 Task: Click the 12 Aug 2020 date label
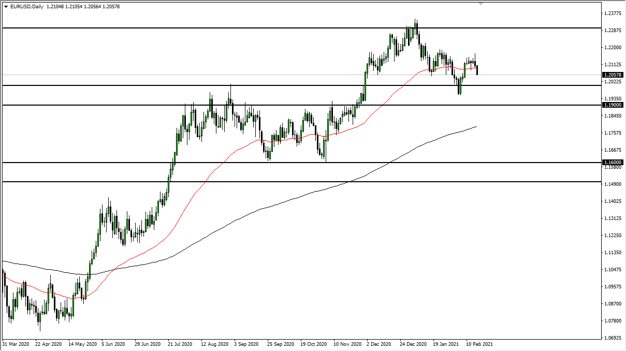tap(214, 344)
